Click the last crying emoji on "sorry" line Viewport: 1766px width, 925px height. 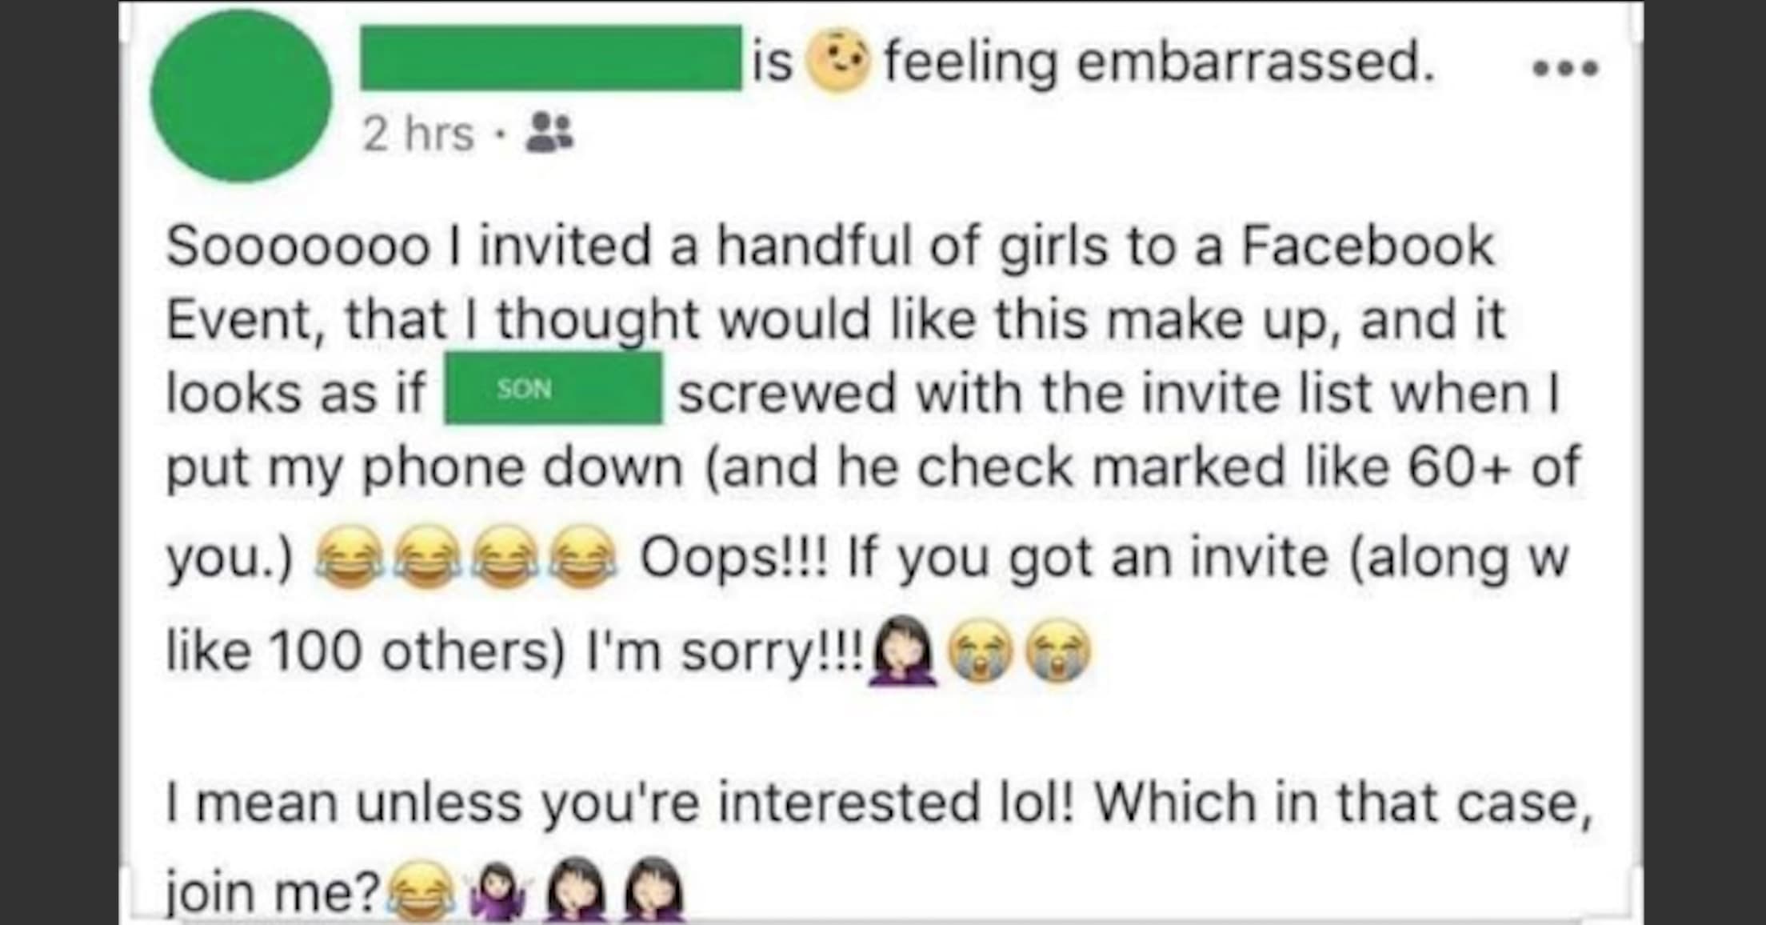(1057, 651)
